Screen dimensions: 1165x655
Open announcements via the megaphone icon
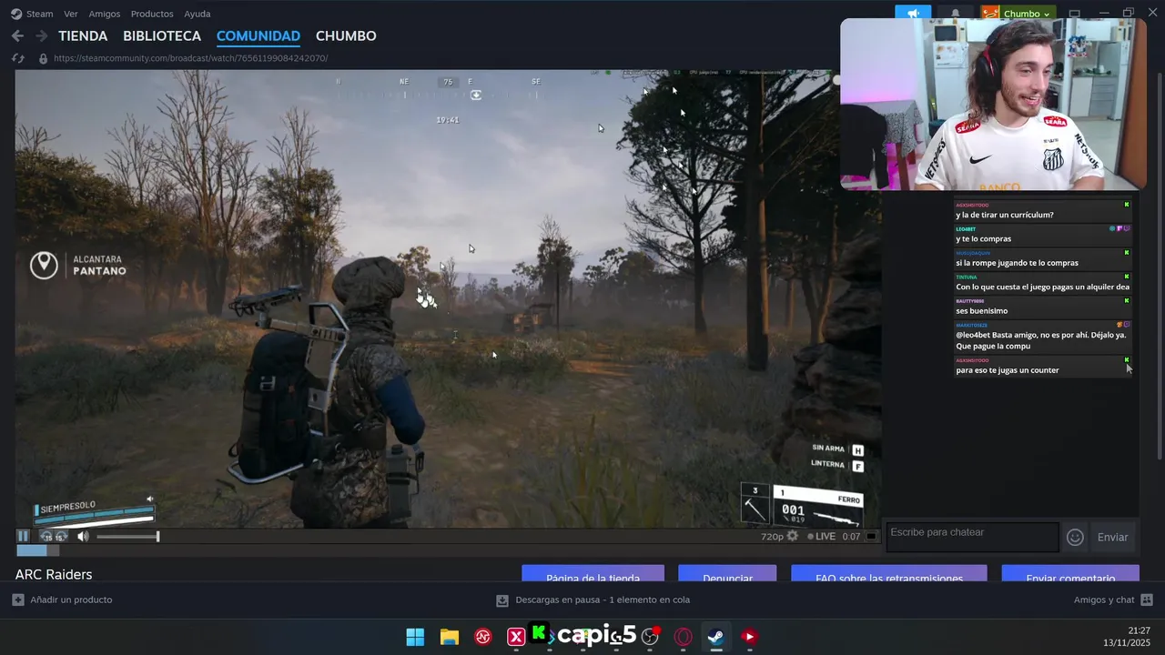click(913, 14)
